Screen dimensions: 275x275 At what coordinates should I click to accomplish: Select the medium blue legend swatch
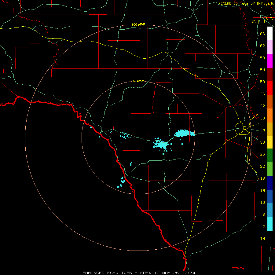click(x=270, y=196)
